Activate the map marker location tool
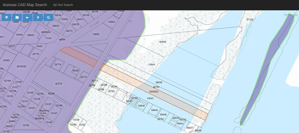Viewport: 299px width, 133px height. [38, 18]
